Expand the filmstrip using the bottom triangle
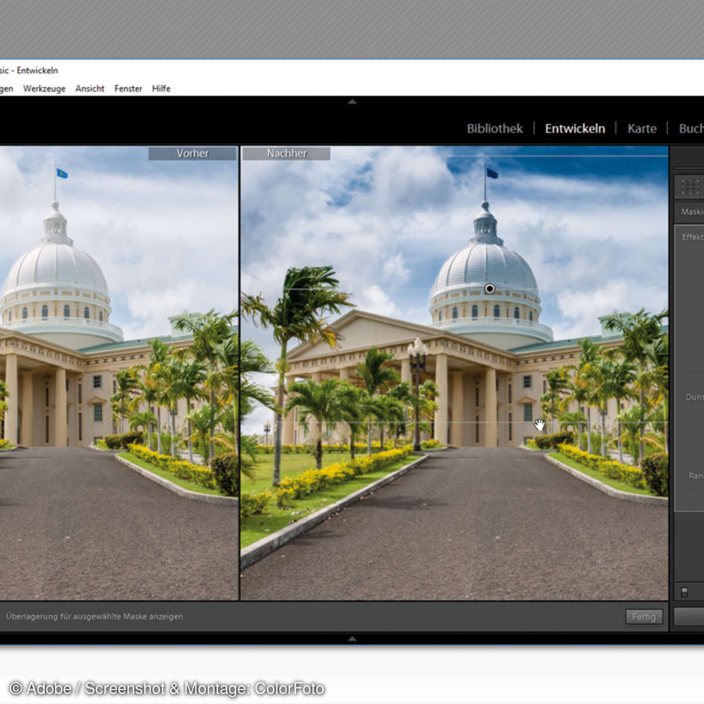Image resolution: width=704 pixels, height=704 pixels. (x=353, y=638)
